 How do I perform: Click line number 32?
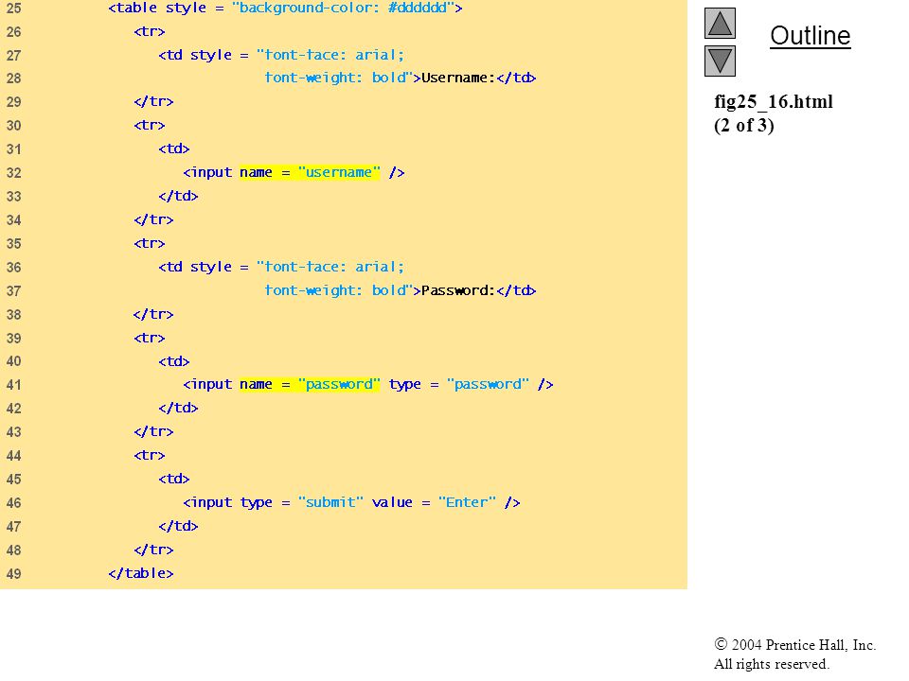point(13,172)
